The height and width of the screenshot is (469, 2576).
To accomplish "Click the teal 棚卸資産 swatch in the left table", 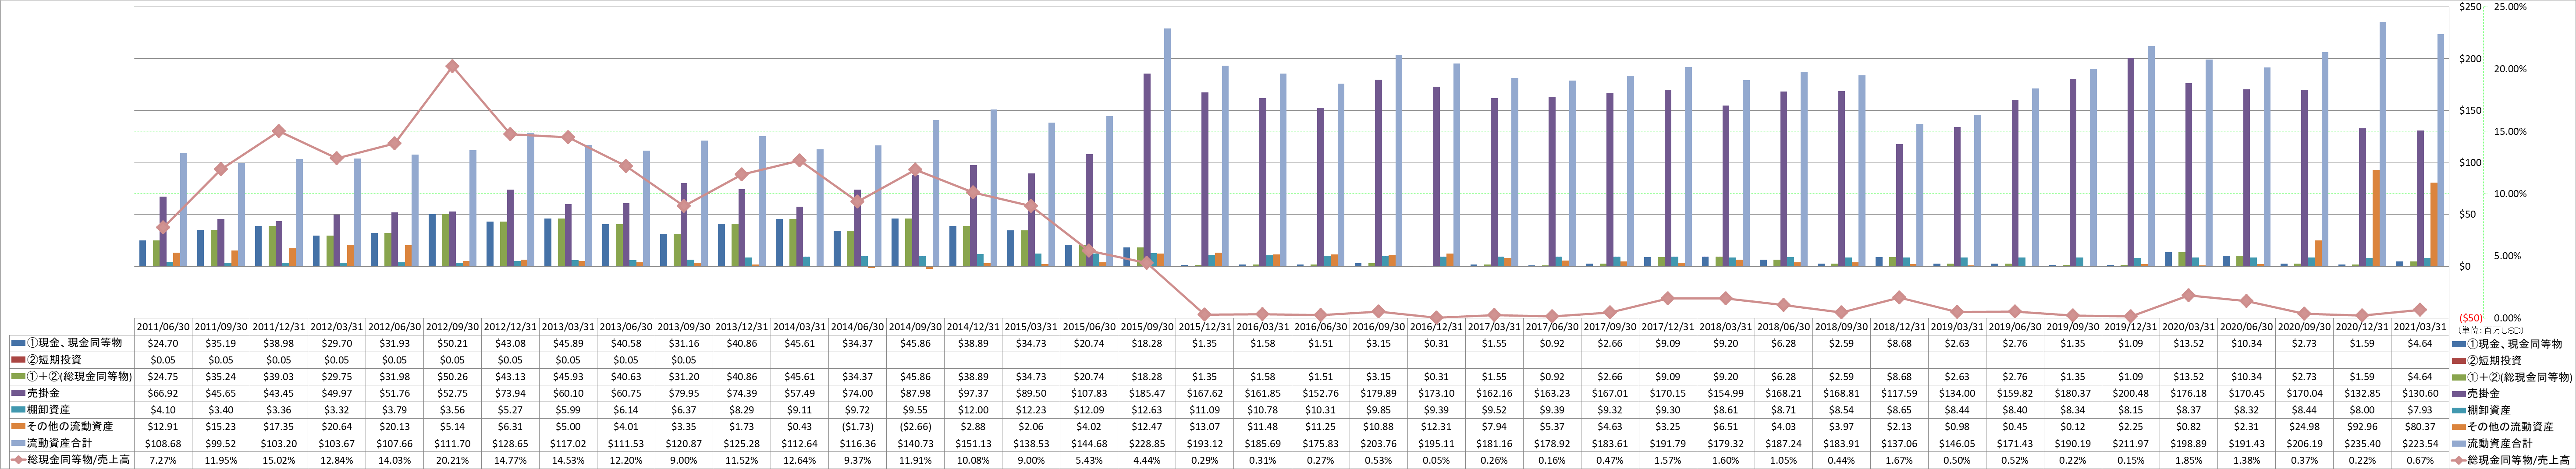I will pos(18,410).
